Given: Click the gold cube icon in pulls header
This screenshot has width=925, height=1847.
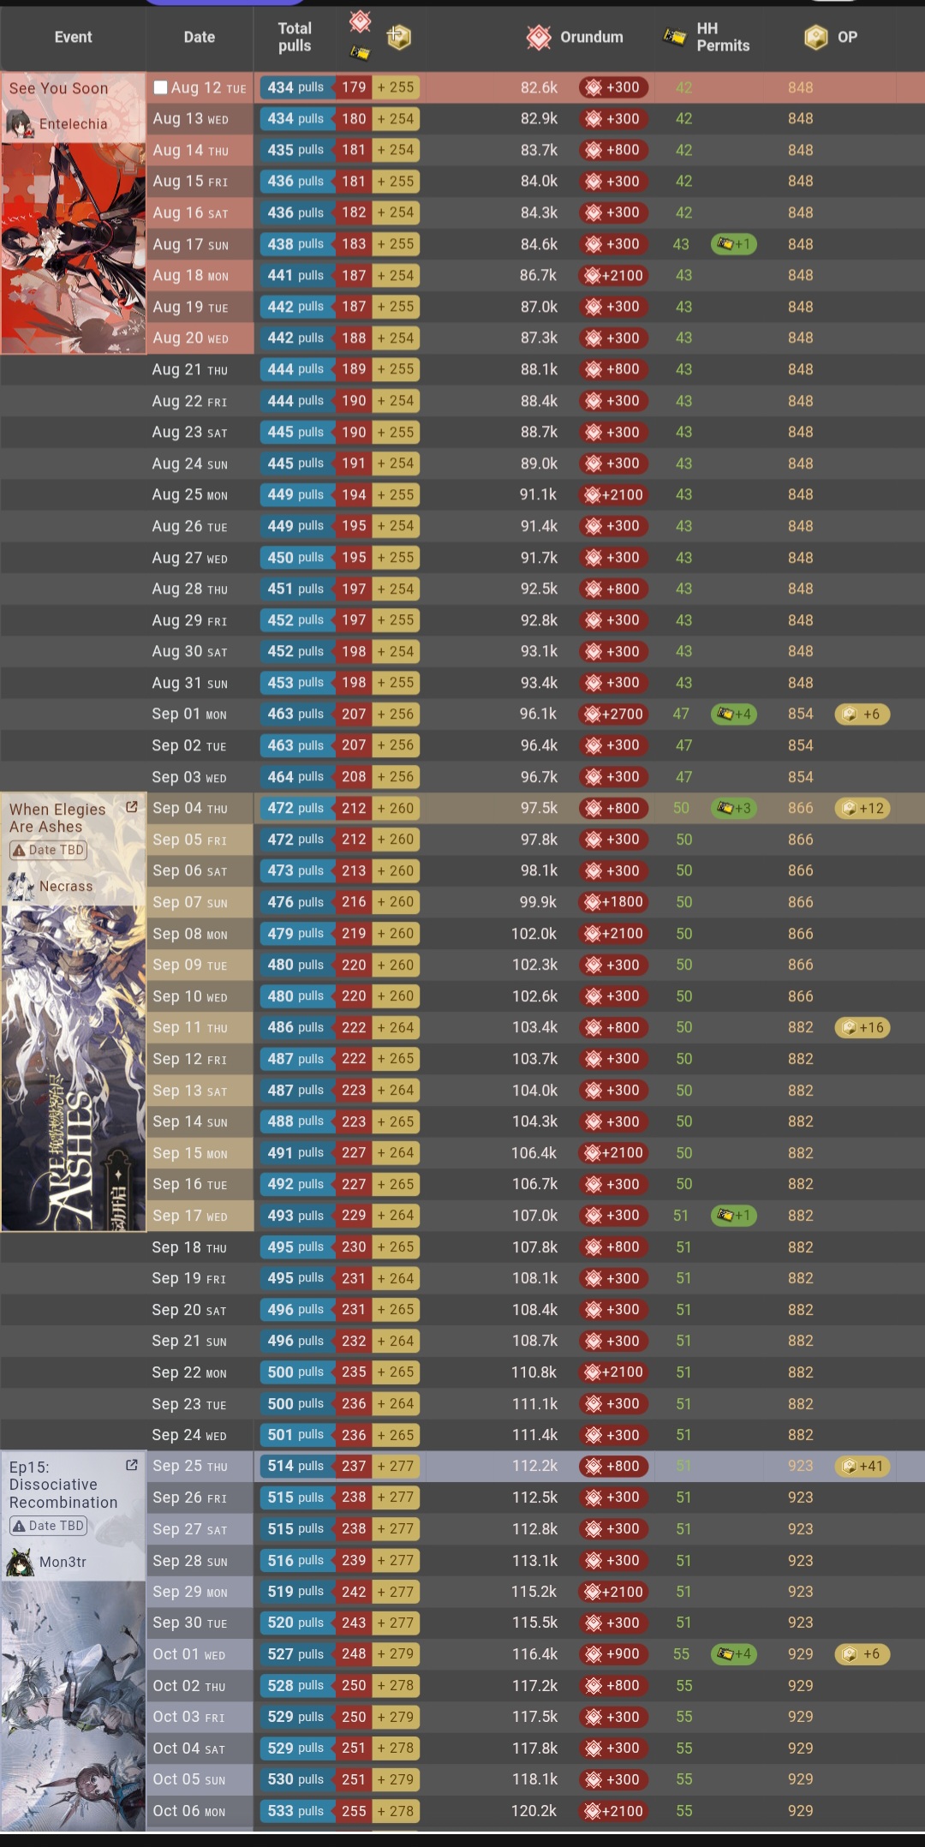Looking at the screenshot, I should click(399, 37).
